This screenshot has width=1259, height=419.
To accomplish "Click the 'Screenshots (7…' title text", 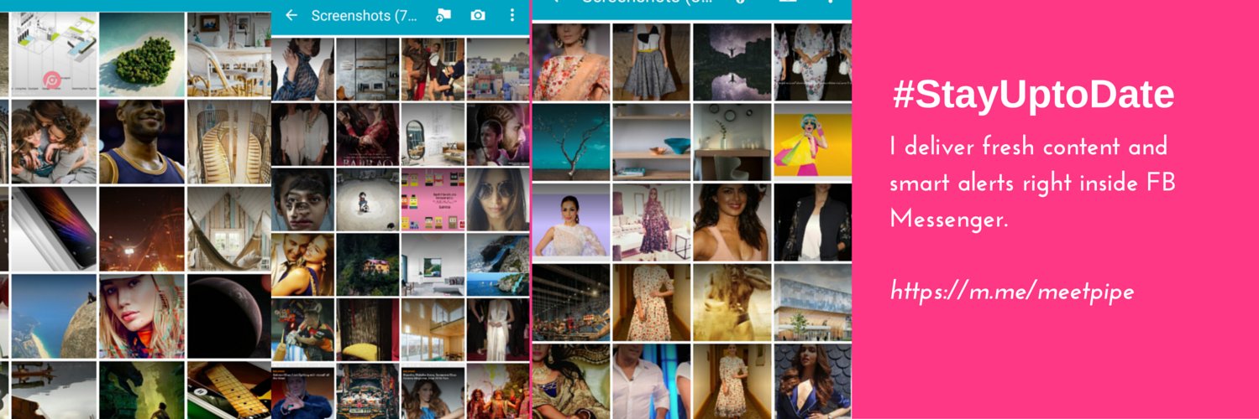I will [365, 15].
